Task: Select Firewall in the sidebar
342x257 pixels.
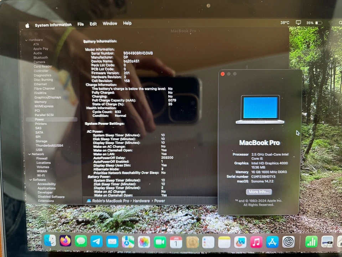Action: tap(42, 158)
